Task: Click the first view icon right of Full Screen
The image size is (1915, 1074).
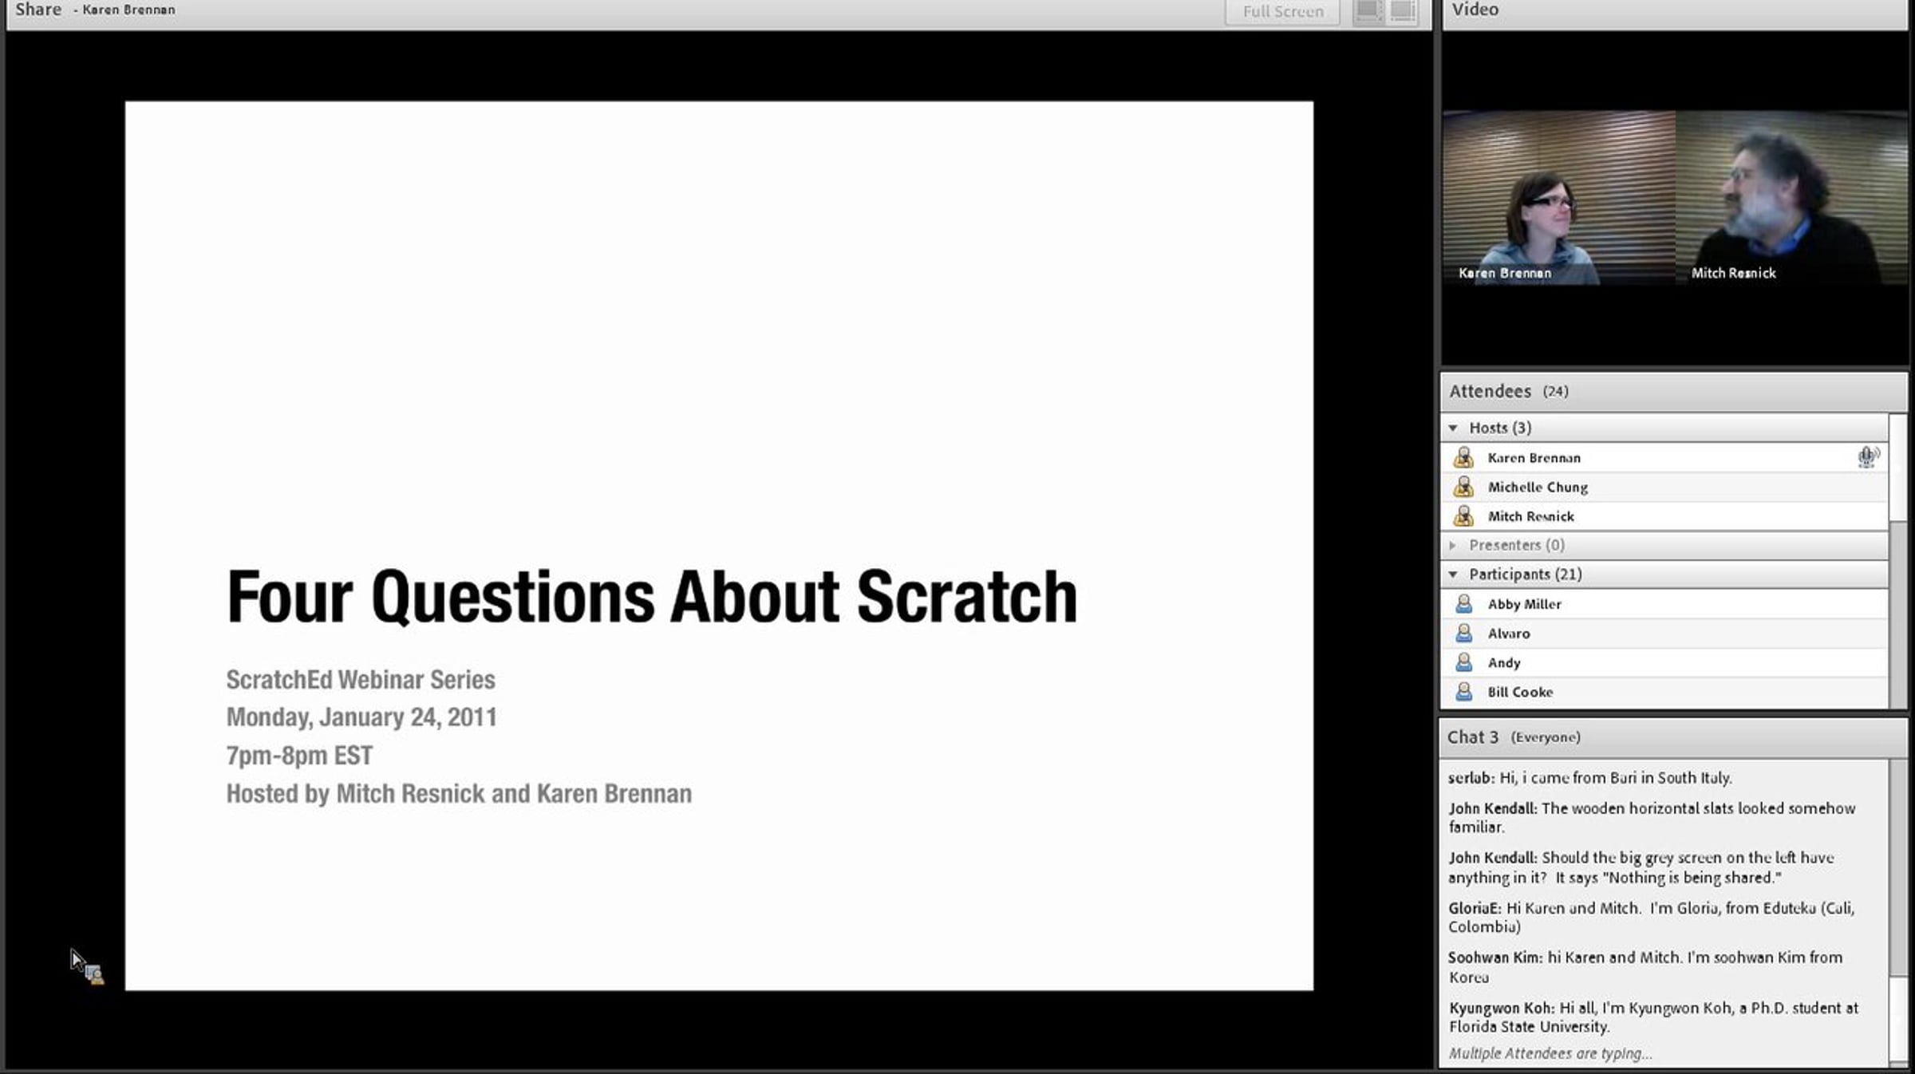Action: point(1368,11)
